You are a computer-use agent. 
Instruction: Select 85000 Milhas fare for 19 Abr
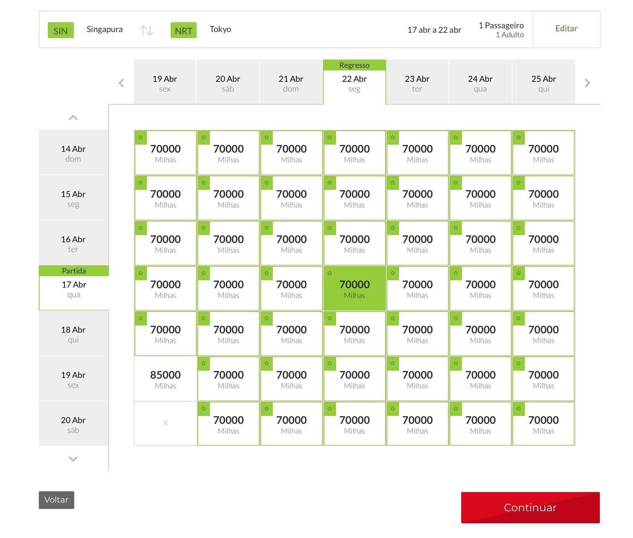pyautogui.click(x=165, y=379)
